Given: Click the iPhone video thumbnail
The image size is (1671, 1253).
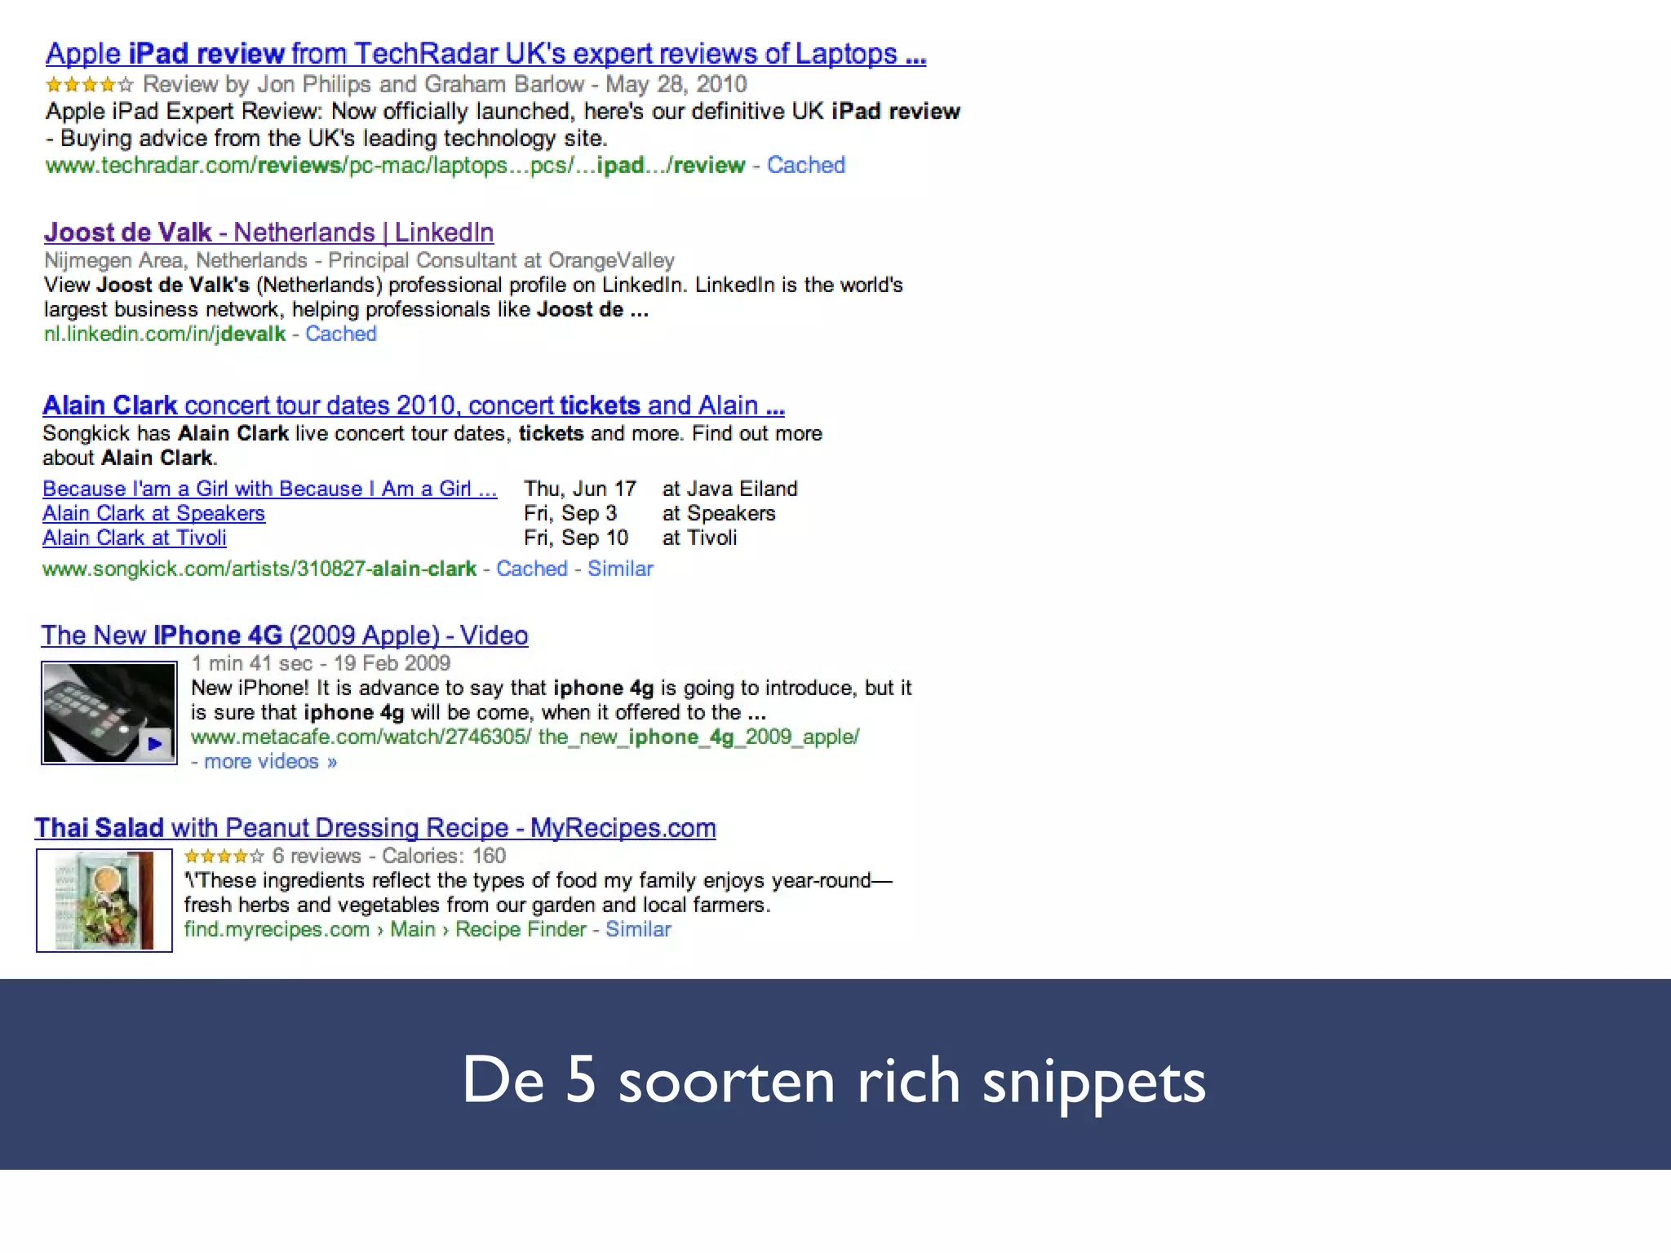Looking at the screenshot, I should pos(109,712).
